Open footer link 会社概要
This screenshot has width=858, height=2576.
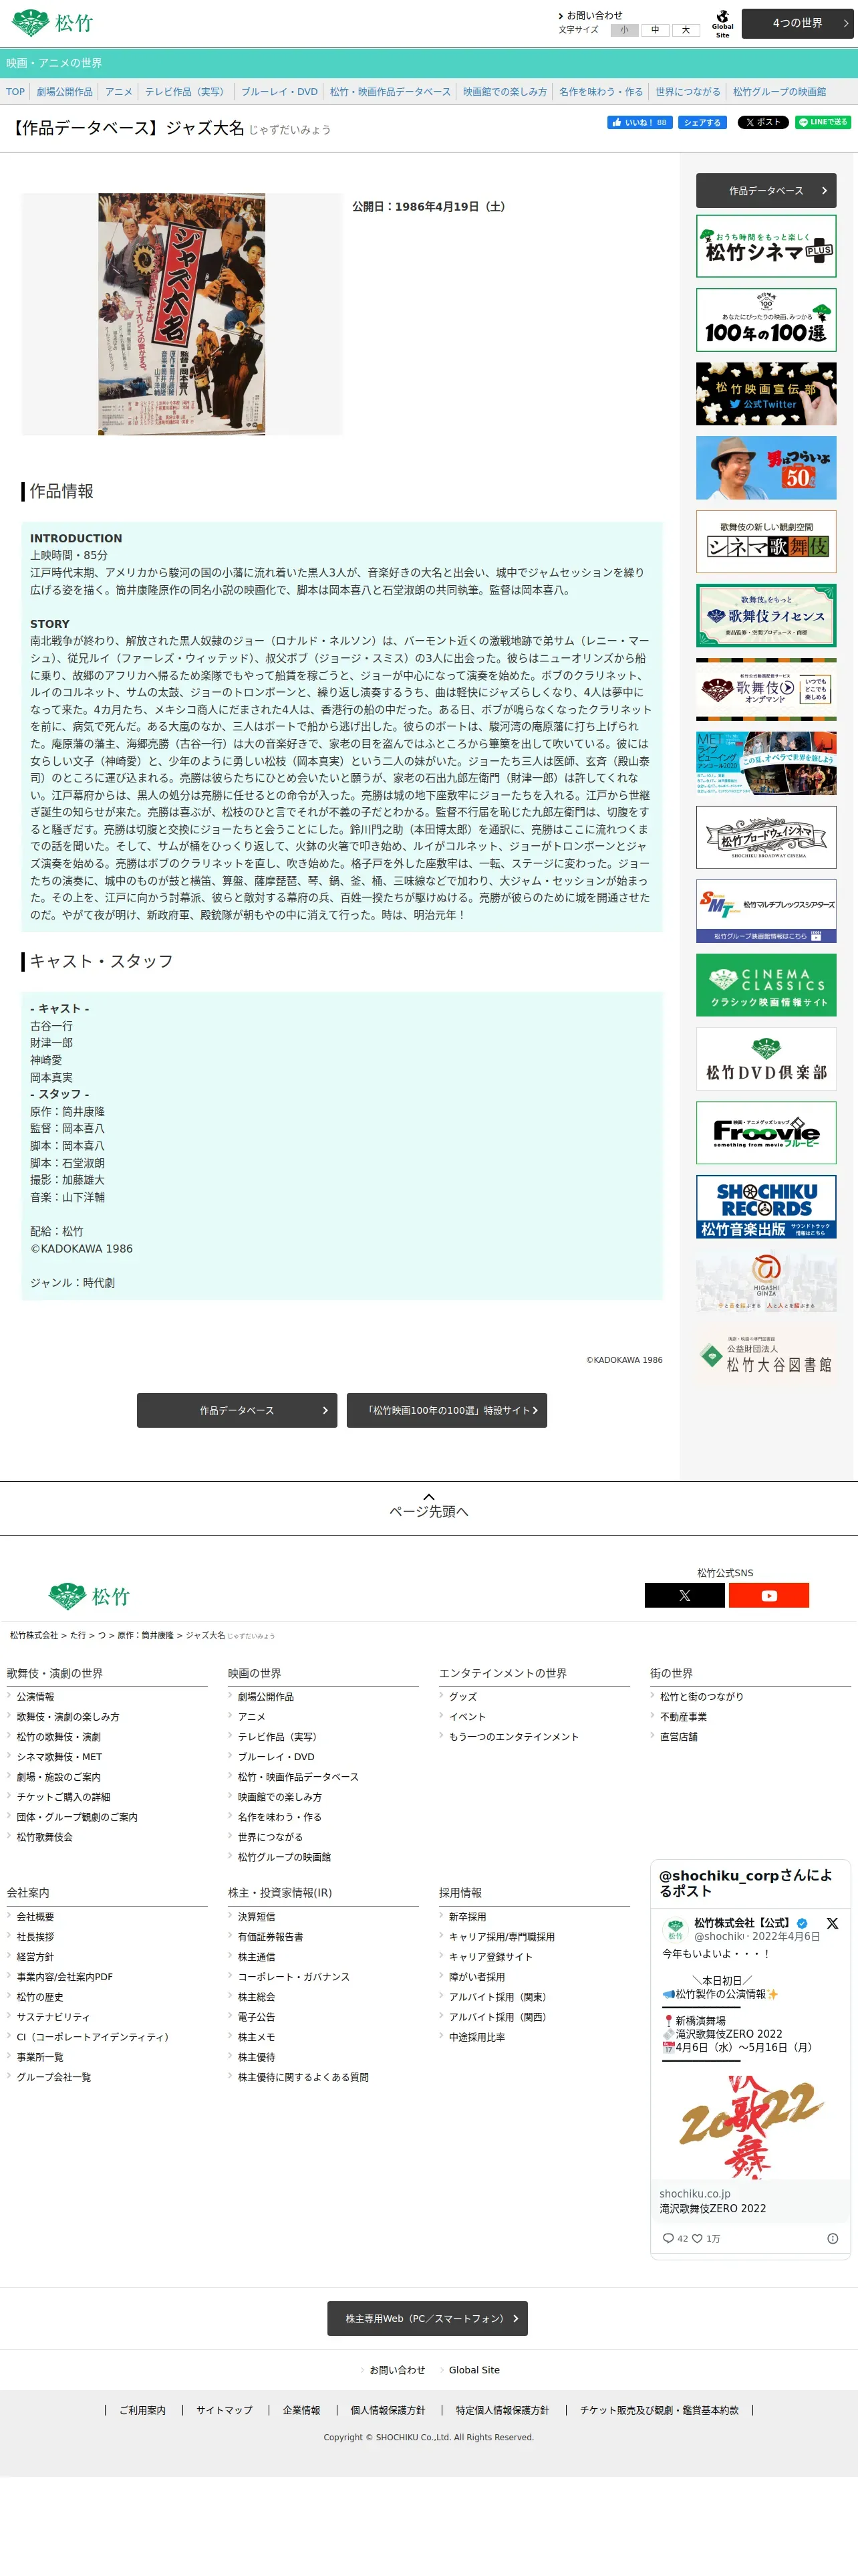(x=35, y=1917)
